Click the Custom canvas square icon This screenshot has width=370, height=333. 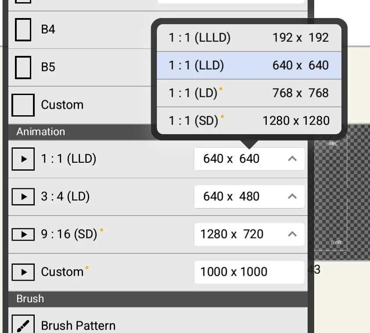[23, 105]
